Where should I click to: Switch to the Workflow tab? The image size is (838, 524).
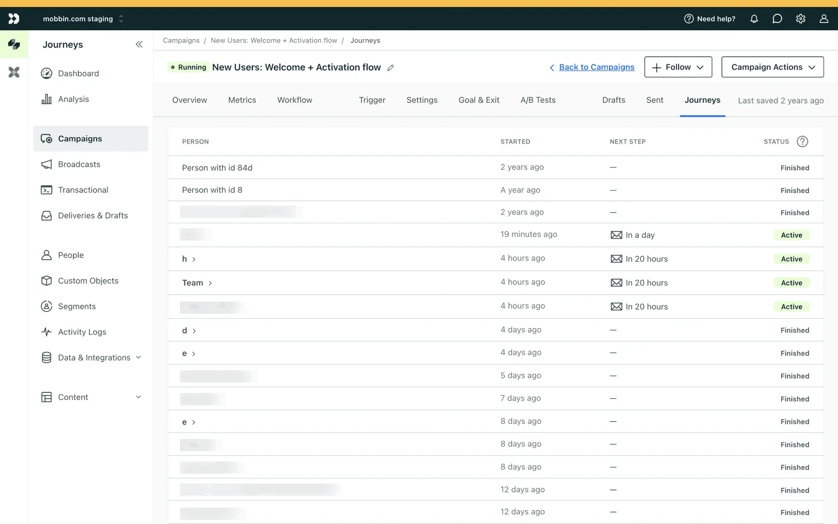click(295, 100)
